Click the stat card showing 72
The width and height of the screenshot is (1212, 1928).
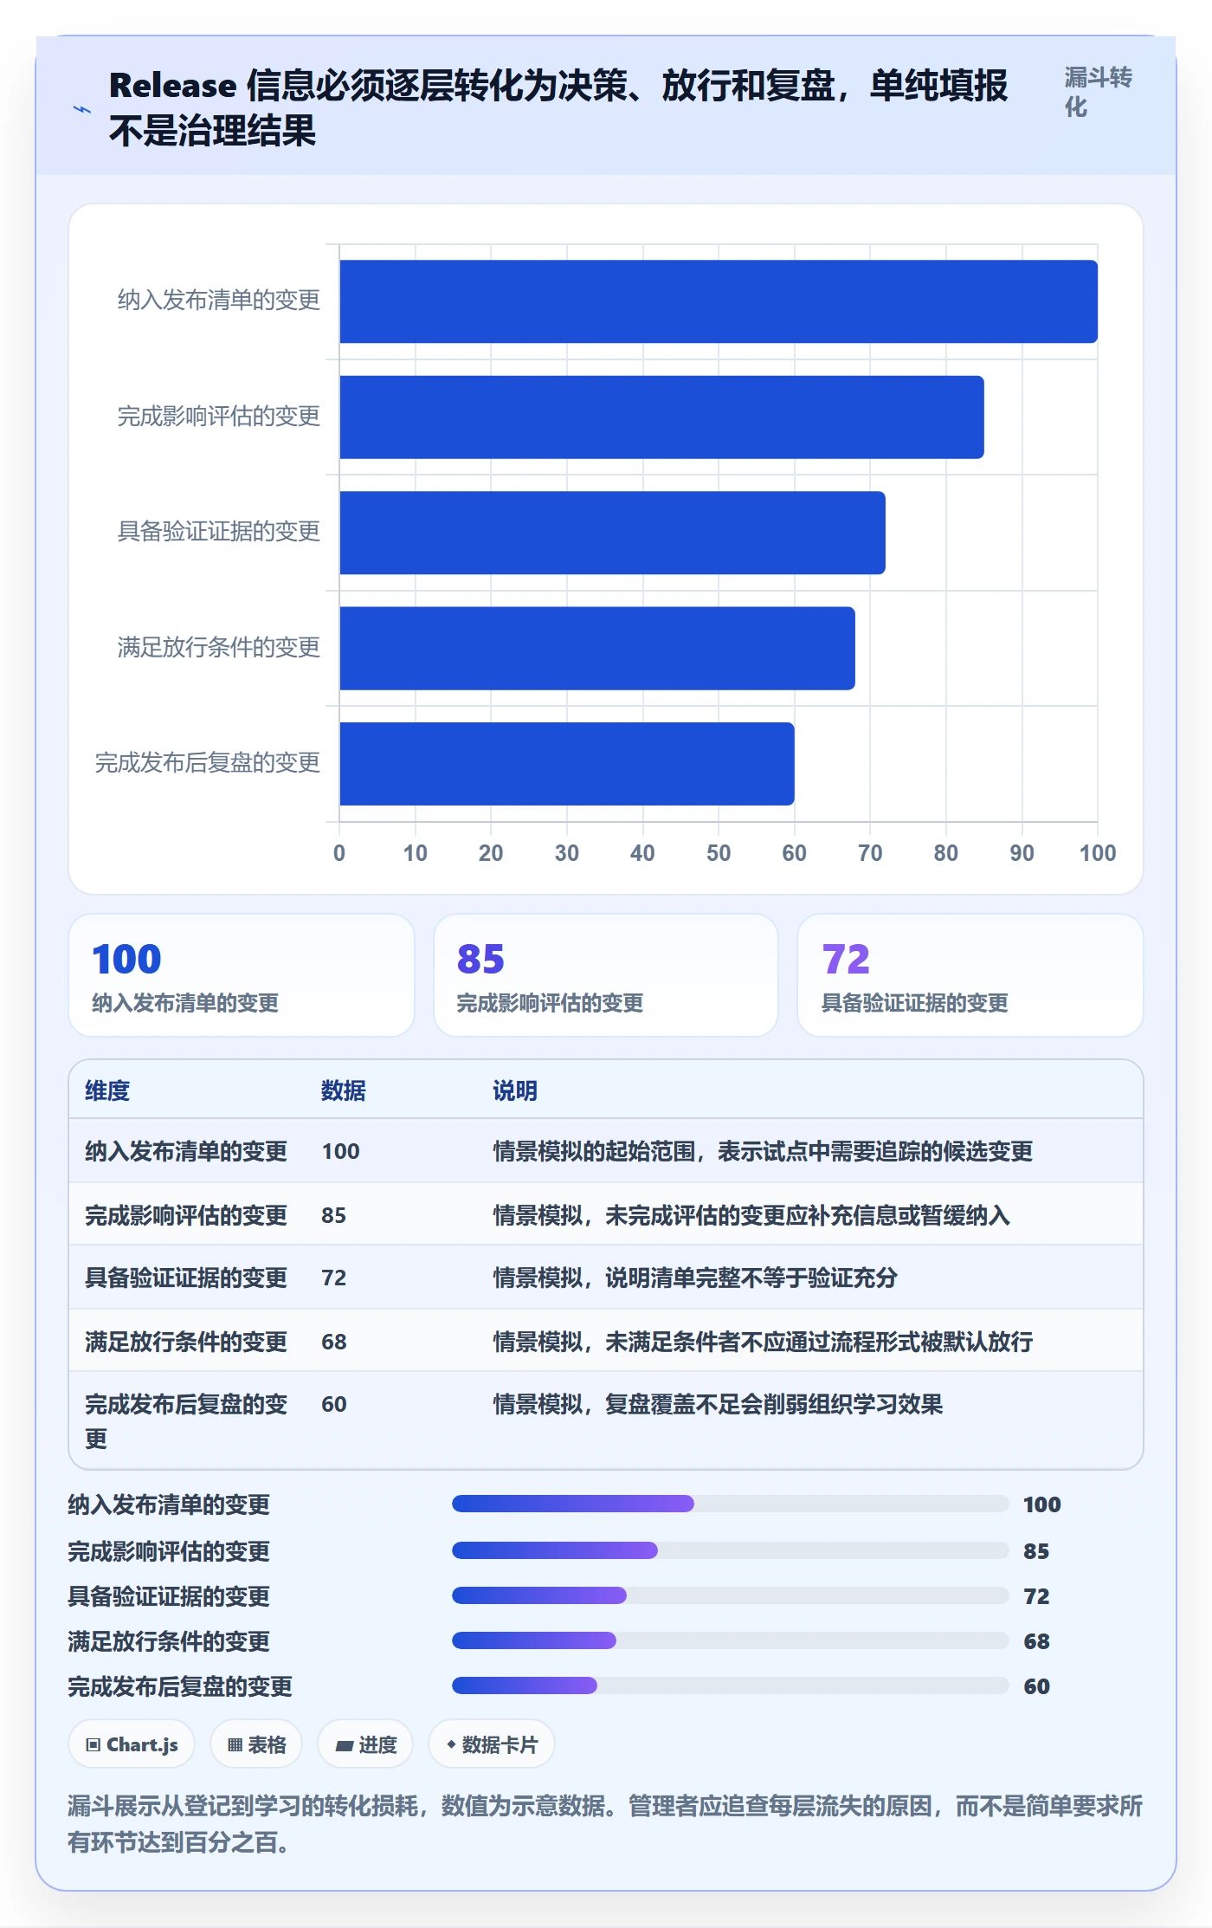[x=970, y=975]
